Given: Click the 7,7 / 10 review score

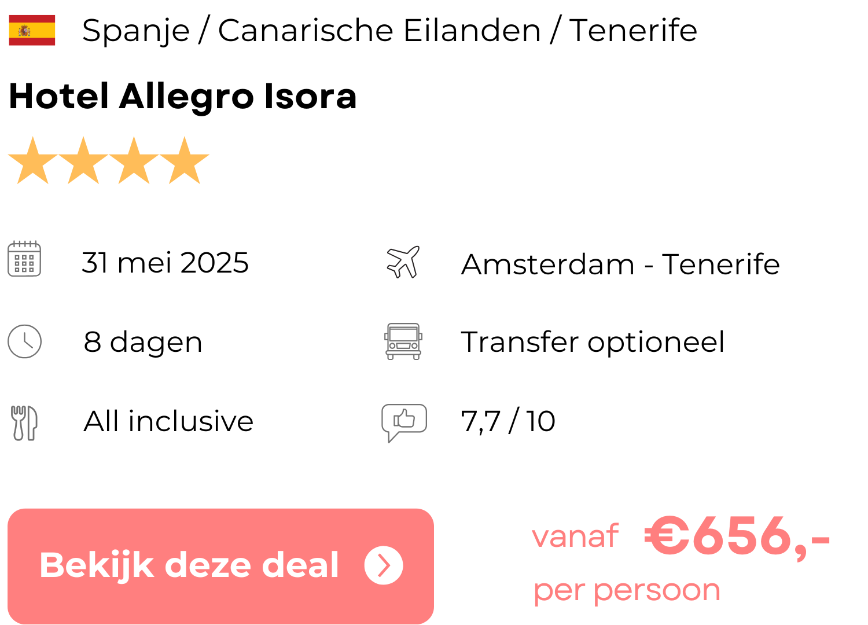Looking at the screenshot, I should click(508, 421).
